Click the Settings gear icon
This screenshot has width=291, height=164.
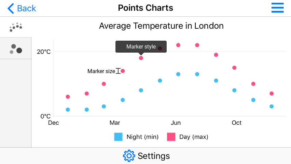click(129, 156)
